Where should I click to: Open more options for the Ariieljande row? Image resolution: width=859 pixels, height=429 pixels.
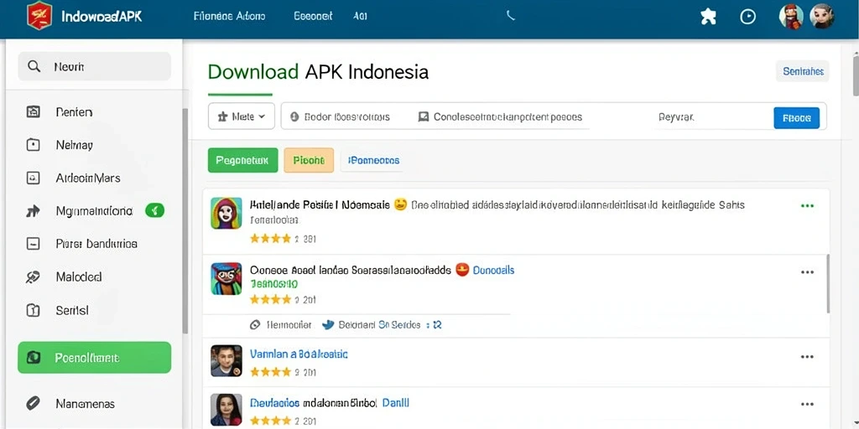(x=807, y=206)
